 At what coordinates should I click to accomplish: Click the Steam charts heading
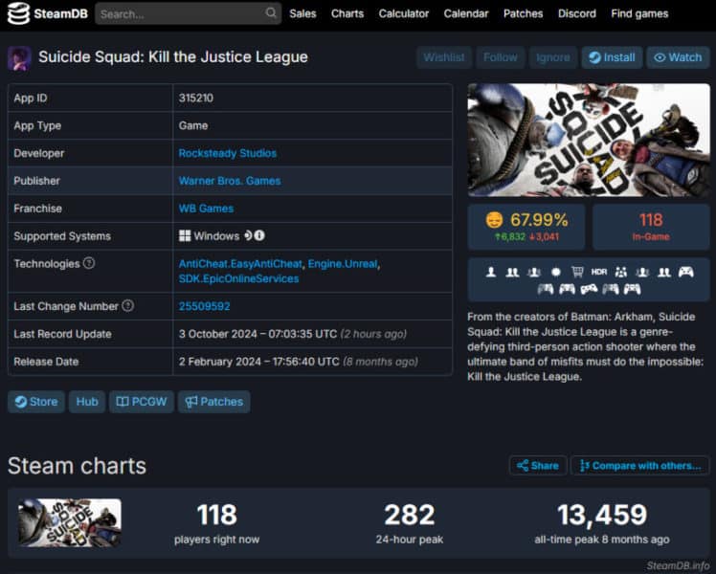point(77,466)
